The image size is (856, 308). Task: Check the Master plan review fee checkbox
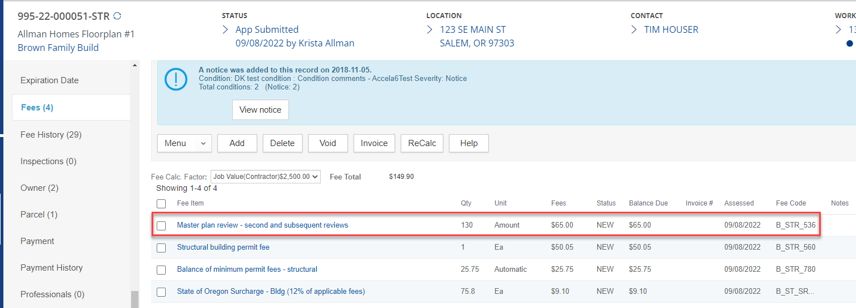click(161, 225)
